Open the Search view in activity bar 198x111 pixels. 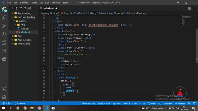[4, 17]
